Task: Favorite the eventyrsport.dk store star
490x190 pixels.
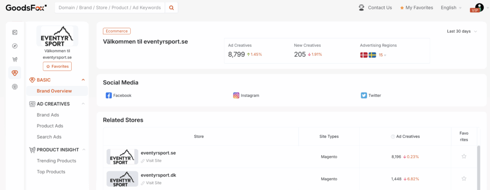Action: coord(464,179)
